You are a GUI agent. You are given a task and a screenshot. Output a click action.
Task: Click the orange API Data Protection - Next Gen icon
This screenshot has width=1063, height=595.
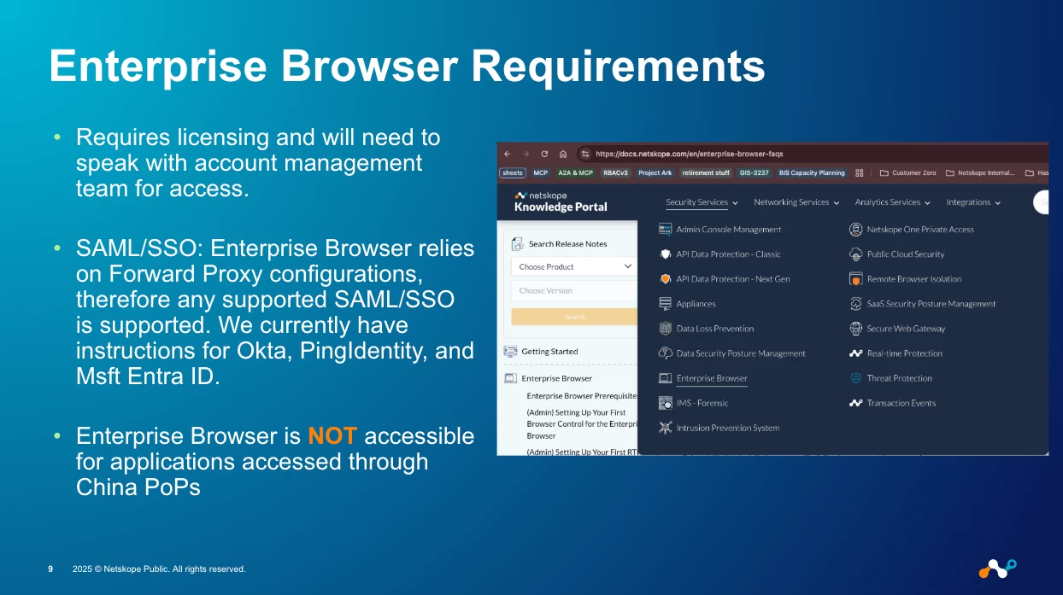(x=665, y=279)
